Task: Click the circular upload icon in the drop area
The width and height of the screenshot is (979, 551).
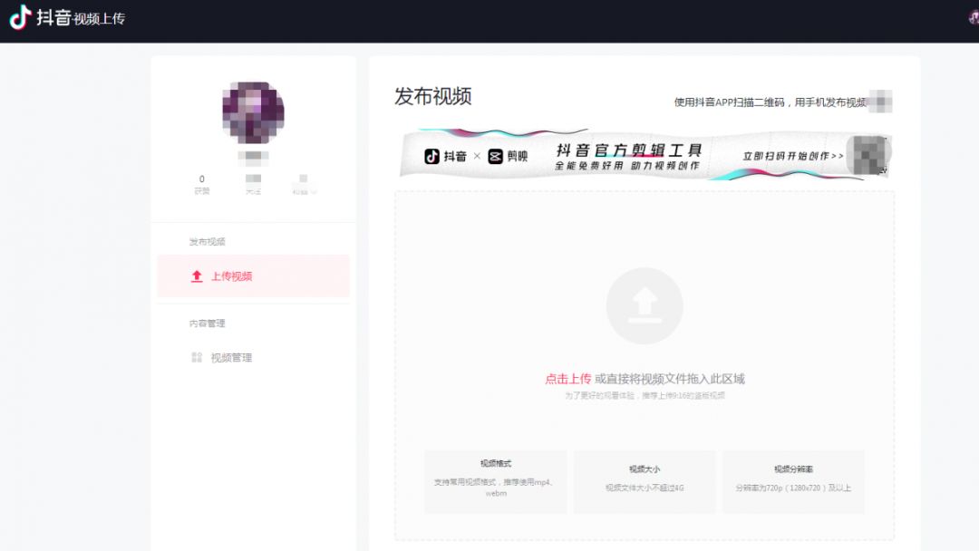Action: 645,306
